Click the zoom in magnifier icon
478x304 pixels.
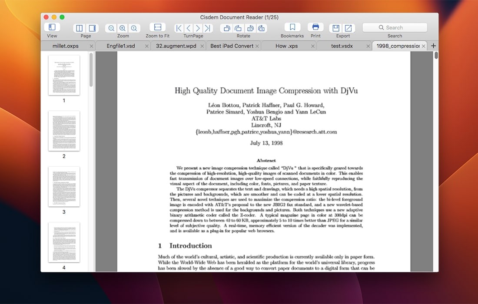pyautogui.click(x=123, y=28)
